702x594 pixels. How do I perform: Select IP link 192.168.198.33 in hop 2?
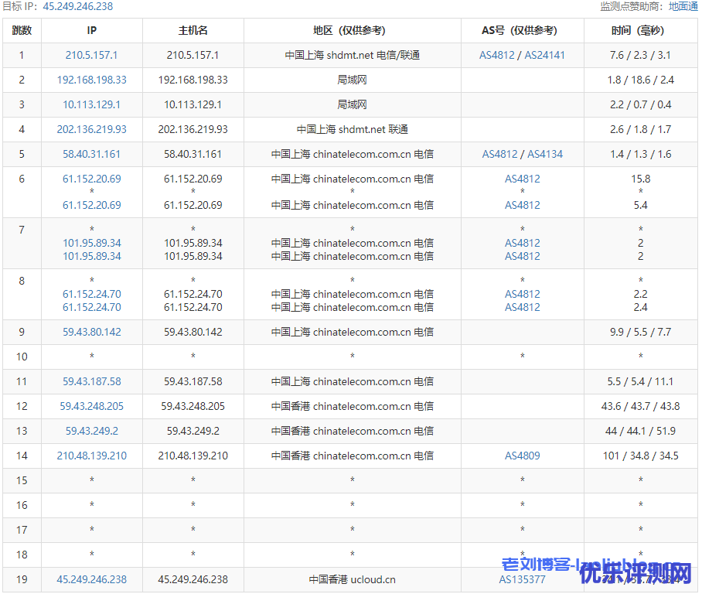(92, 80)
